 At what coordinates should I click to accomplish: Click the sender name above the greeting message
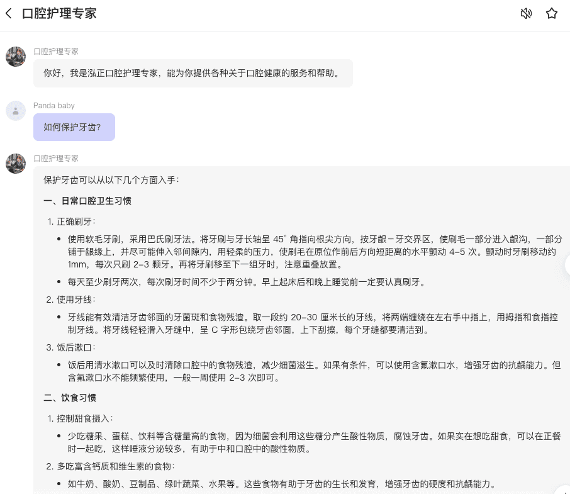56,52
